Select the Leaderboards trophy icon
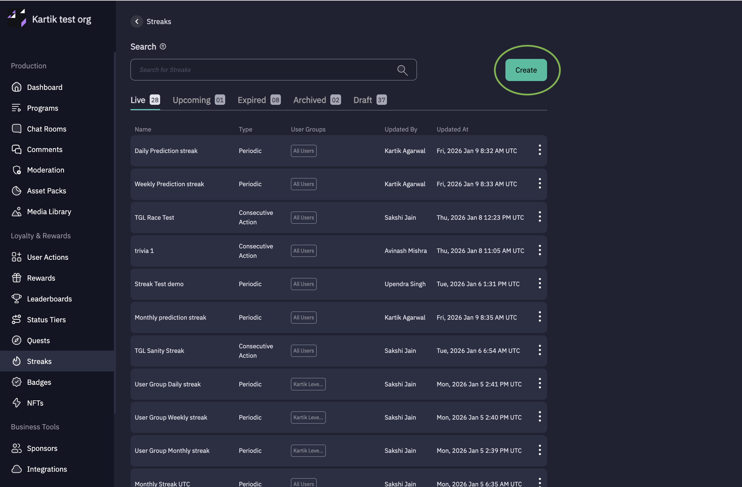Viewport: 742px width, 487px height. pos(16,299)
